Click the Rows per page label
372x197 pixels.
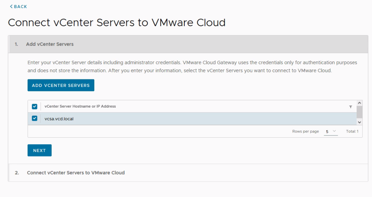click(x=305, y=132)
